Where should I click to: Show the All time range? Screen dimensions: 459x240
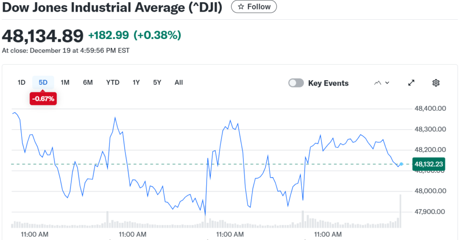coord(179,83)
